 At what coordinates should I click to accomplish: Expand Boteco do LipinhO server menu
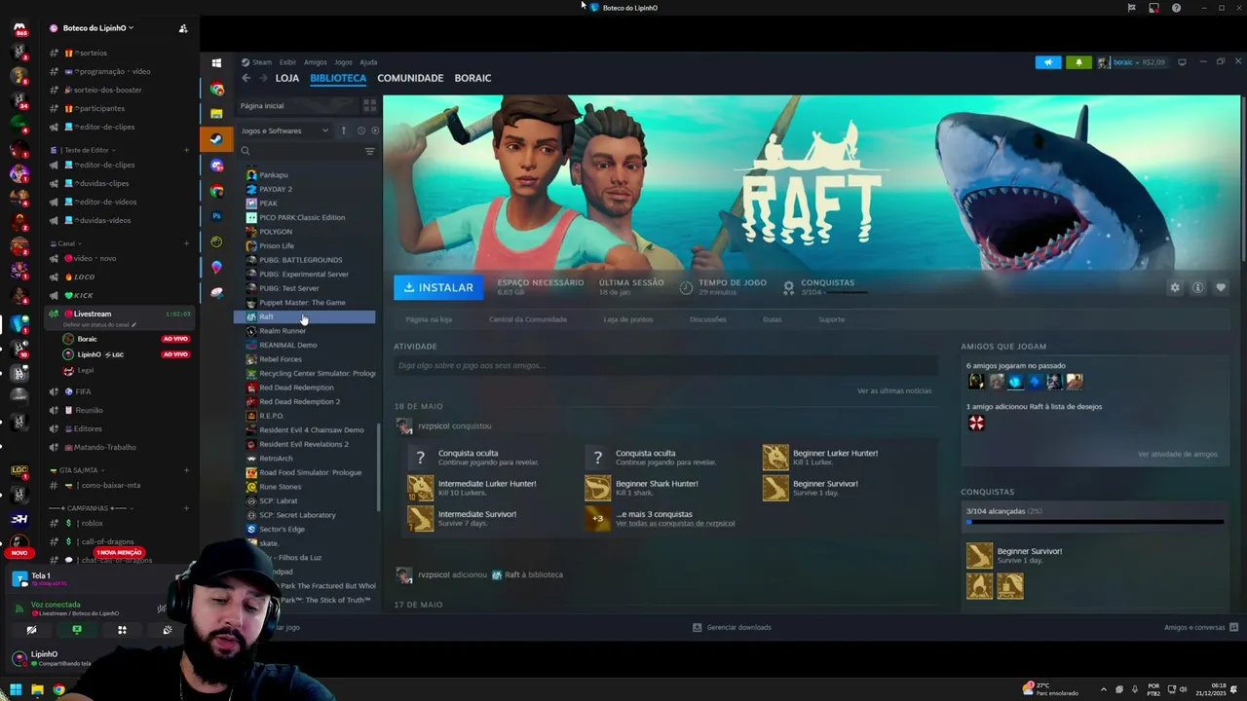click(97, 28)
